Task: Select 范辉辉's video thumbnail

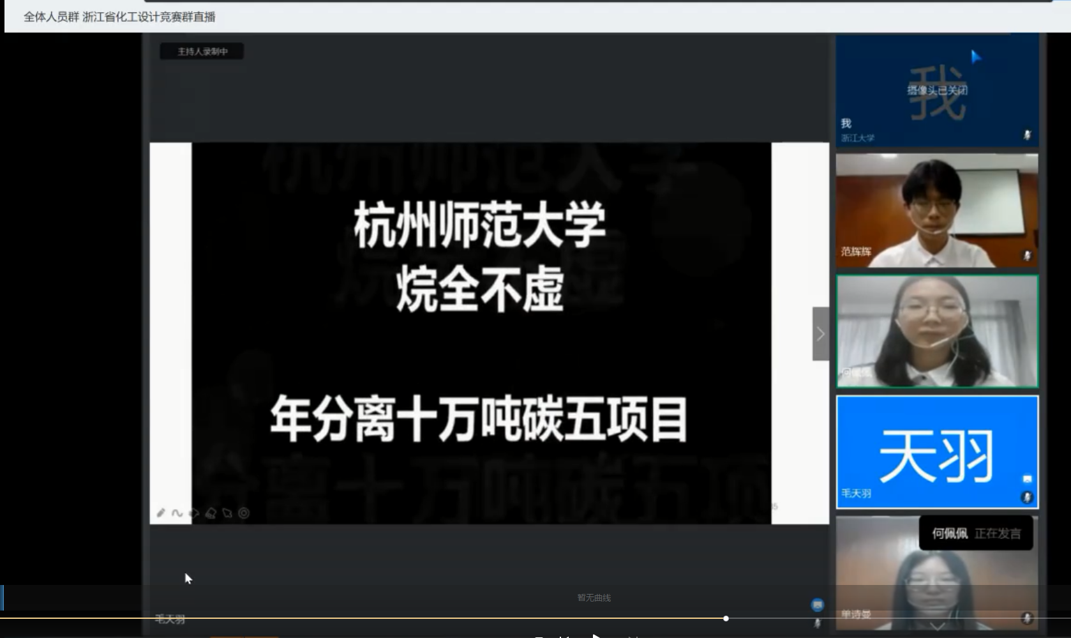Action: pyautogui.click(x=936, y=210)
